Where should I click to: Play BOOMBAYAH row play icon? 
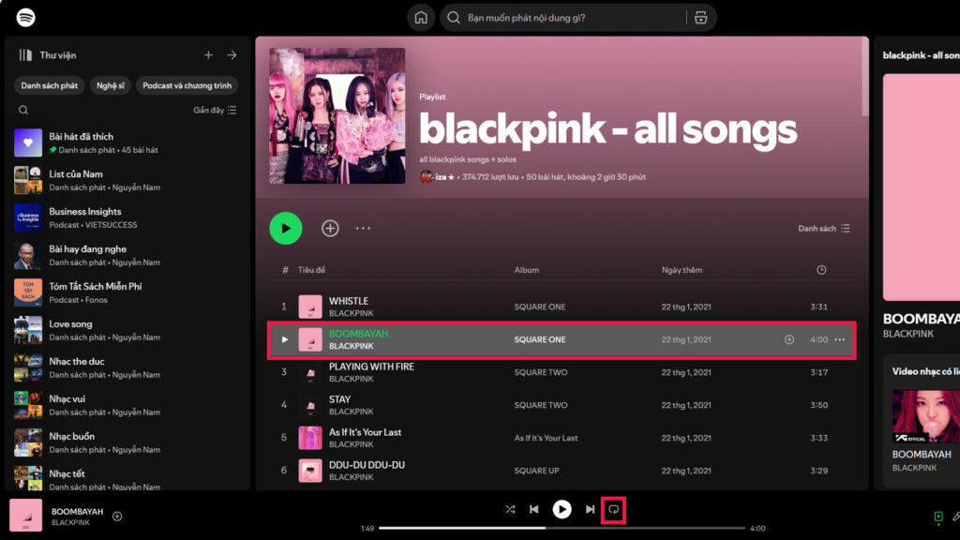pos(285,339)
